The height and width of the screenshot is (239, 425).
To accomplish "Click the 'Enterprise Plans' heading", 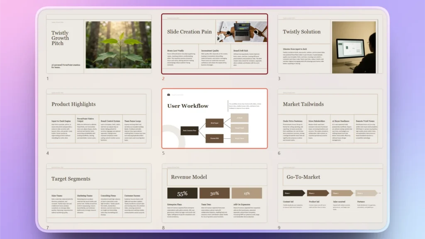I will click(175, 205).
